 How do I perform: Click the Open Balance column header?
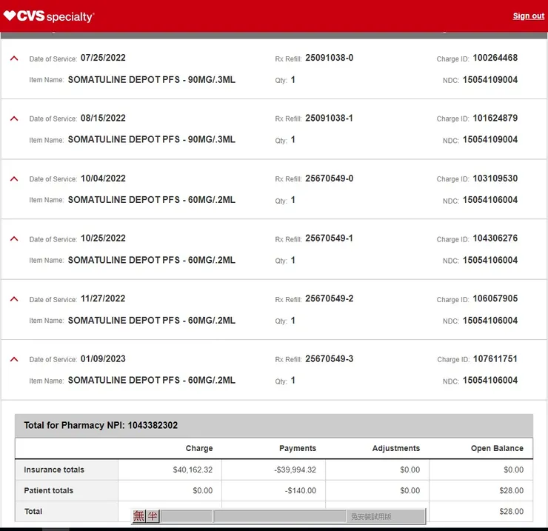(497, 448)
